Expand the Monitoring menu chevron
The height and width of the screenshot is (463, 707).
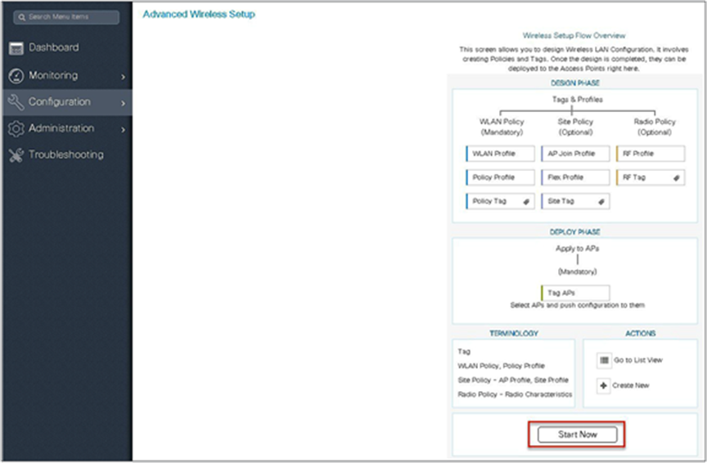click(x=123, y=77)
